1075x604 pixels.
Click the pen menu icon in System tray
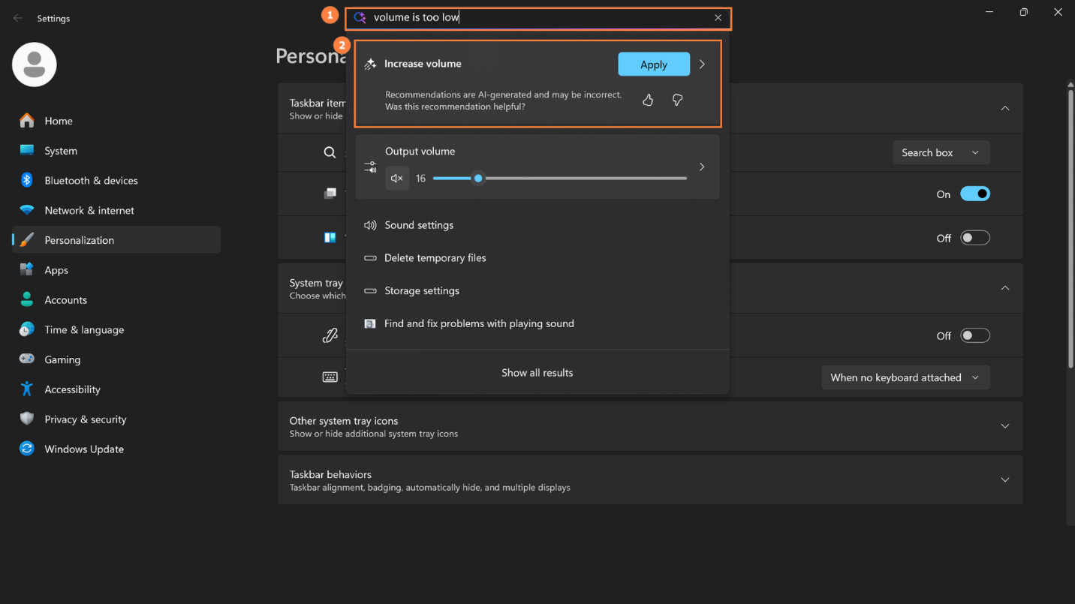(x=330, y=335)
